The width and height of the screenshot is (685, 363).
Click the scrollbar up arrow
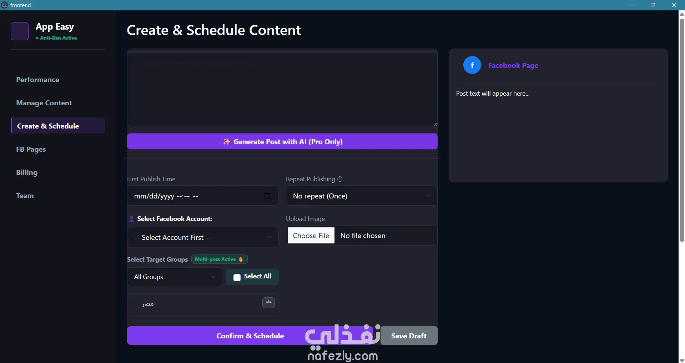coord(682,14)
